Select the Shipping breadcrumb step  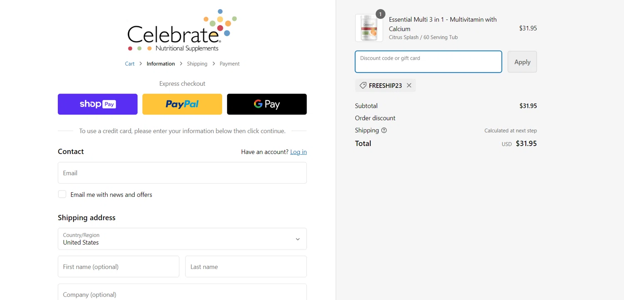(197, 64)
